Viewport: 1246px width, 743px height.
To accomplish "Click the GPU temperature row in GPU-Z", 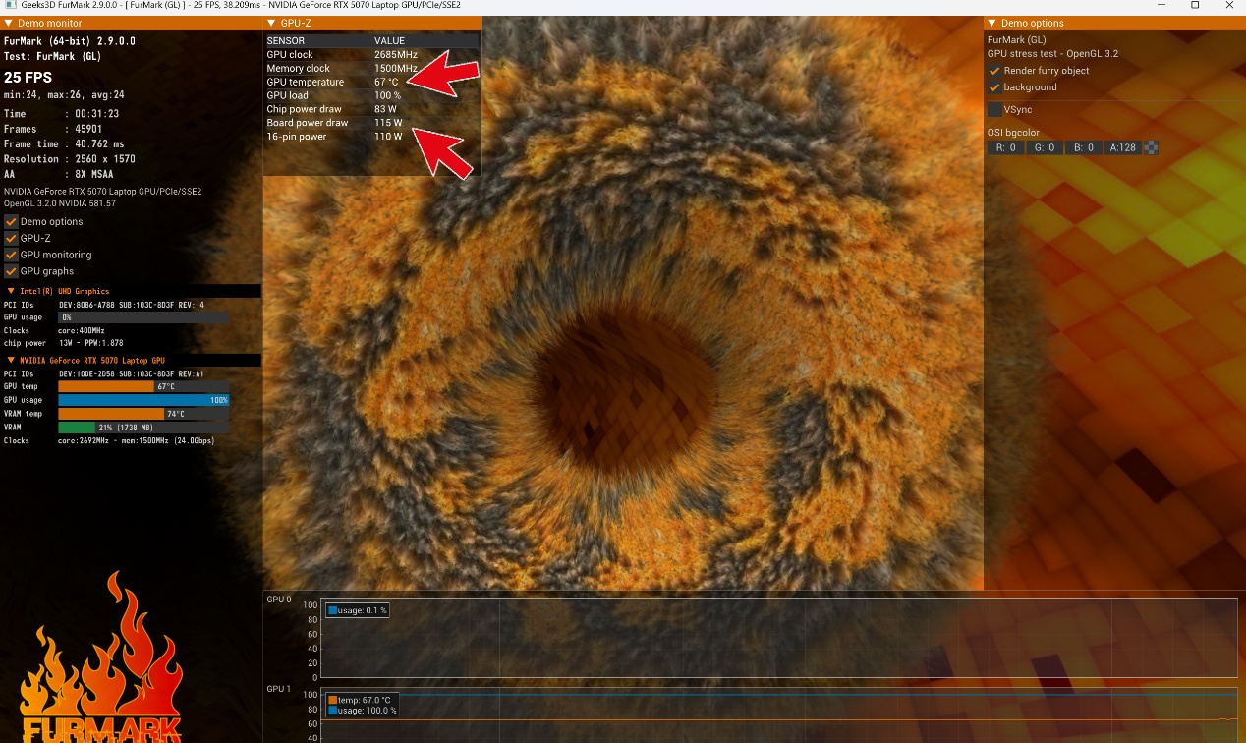I will [334, 82].
